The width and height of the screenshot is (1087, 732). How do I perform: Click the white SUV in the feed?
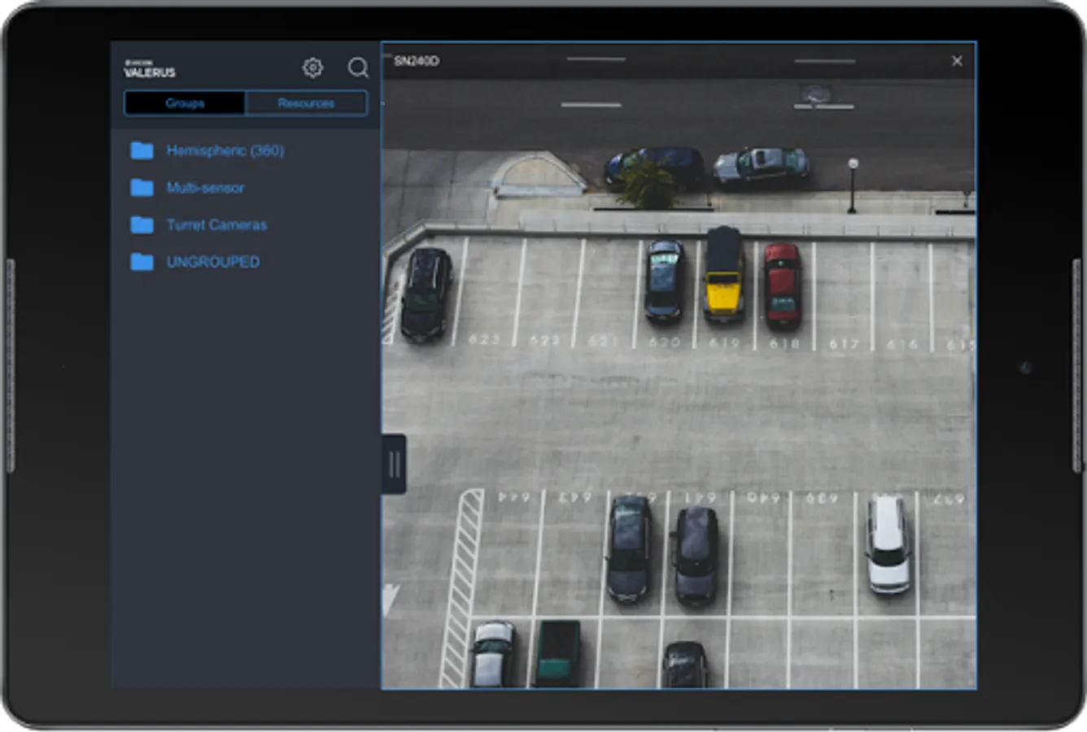coord(887,543)
